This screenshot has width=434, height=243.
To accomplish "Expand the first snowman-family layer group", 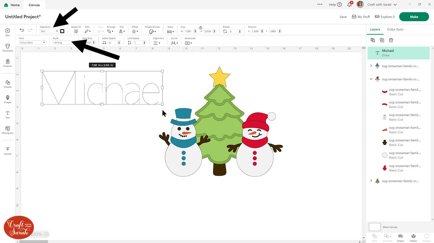I will tap(371, 66).
